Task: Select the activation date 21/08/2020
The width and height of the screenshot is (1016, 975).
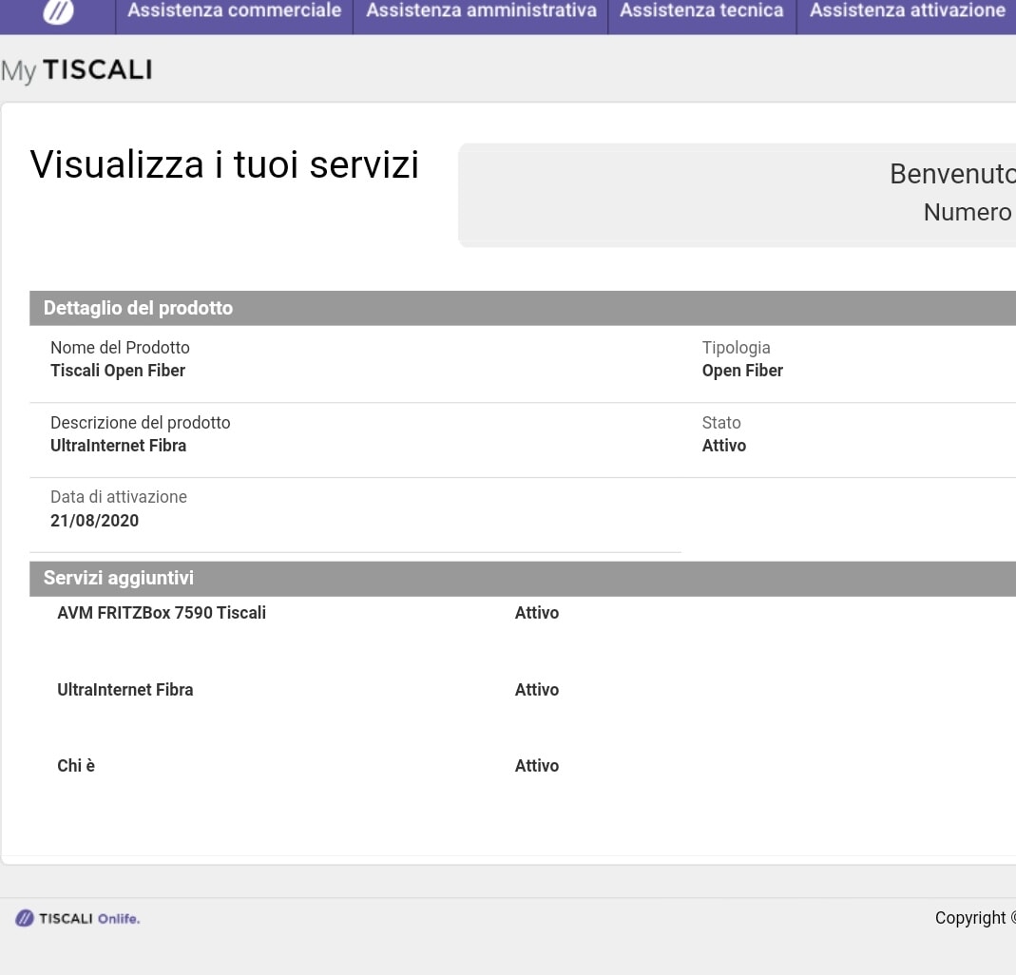Action: coord(95,520)
